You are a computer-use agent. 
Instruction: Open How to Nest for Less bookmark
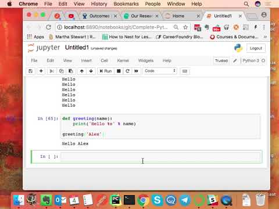[x=127, y=37]
